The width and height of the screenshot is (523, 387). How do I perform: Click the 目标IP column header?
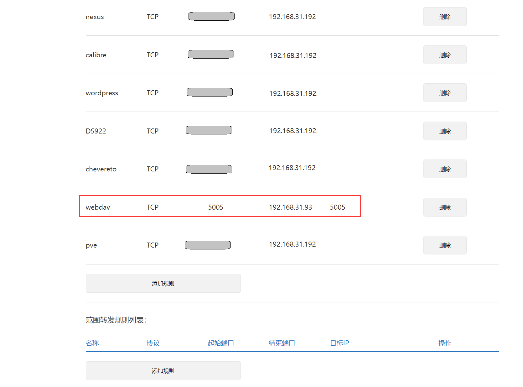[x=339, y=343]
